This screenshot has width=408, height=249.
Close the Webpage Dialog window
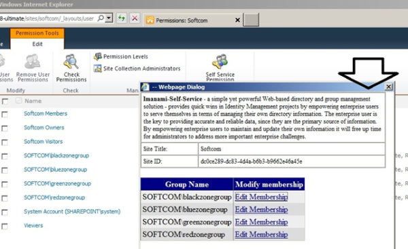[x=388, y=87]
